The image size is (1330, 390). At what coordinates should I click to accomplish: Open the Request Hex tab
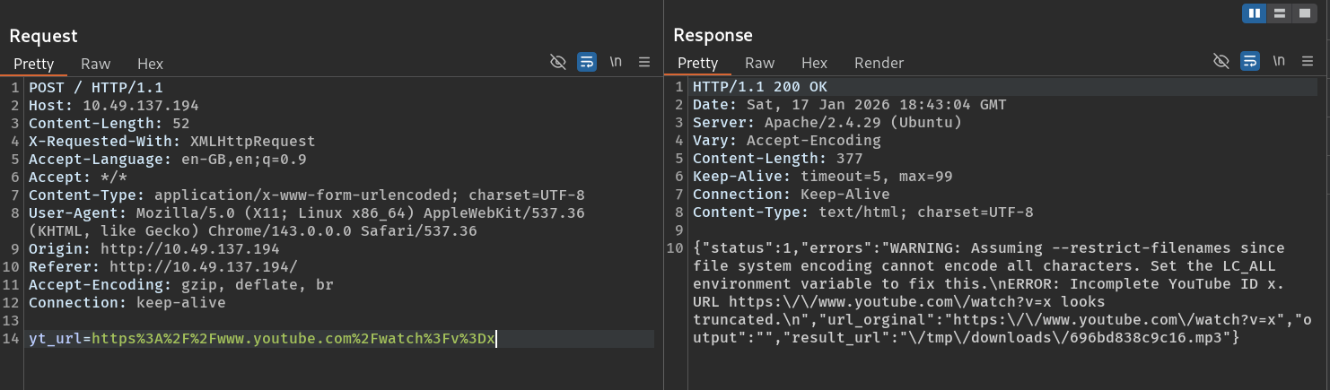pos(150,64)
